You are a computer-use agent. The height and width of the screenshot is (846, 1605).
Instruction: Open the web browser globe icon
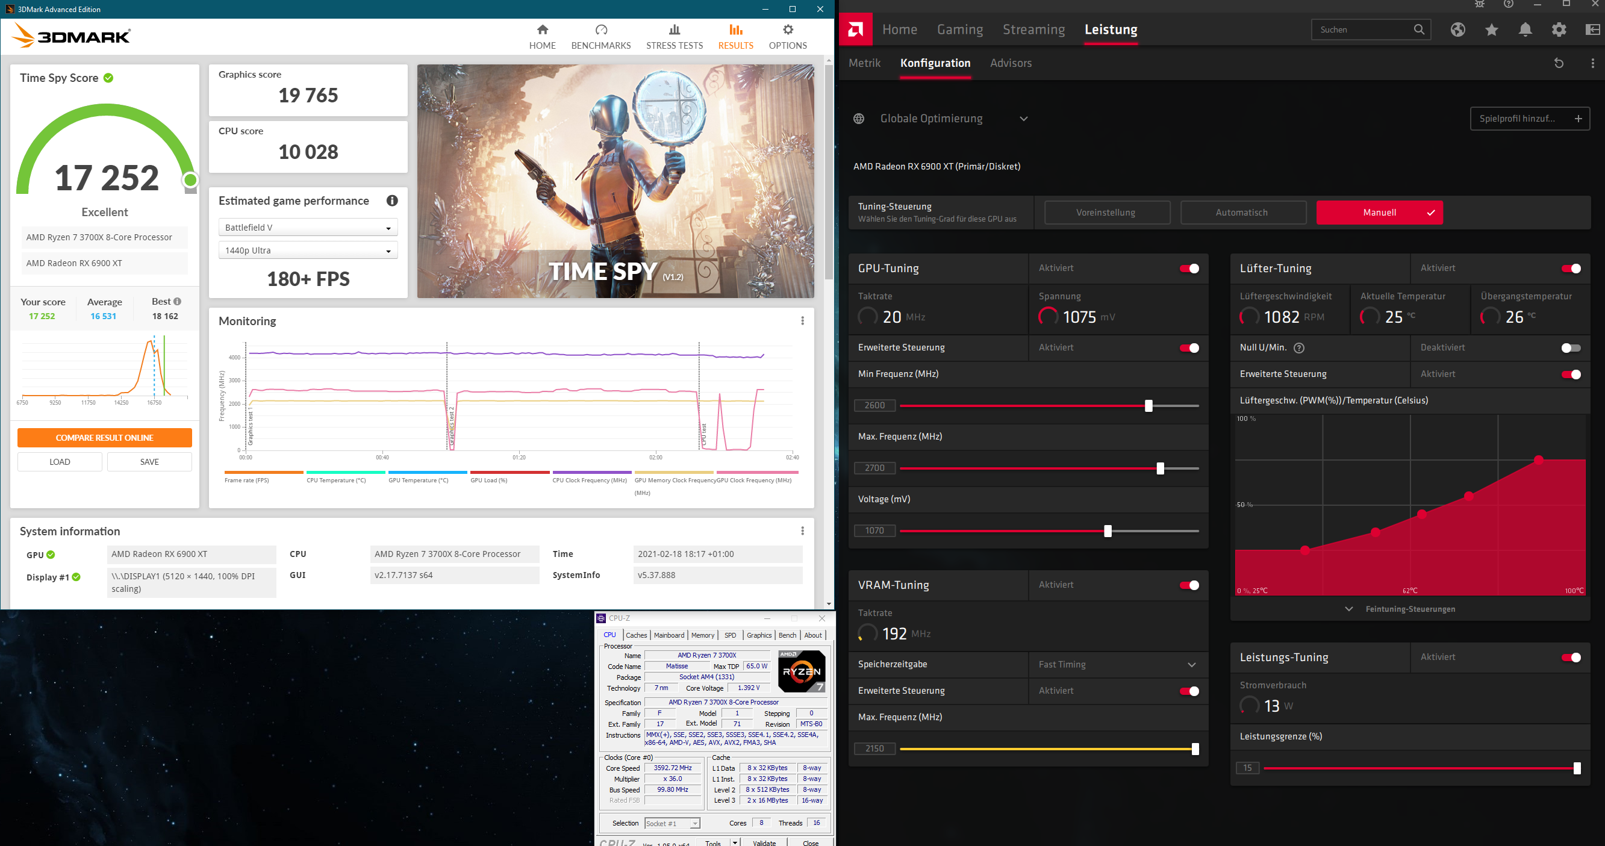[x=1457, y=30]
